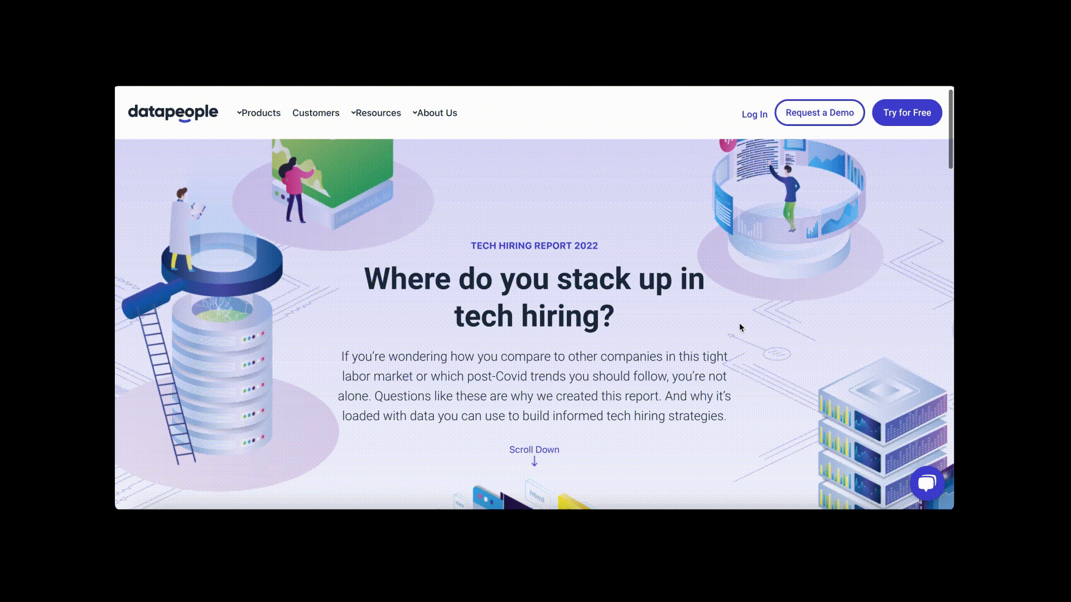Click the datapeople logo
Screen dimensions: 1071x602
point(173,113)
